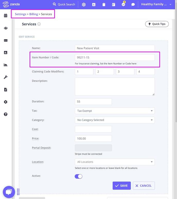The width and height of the screenshot is (177, 199).
Task: Click the Services info circle icon
Action: click(39, 24)
